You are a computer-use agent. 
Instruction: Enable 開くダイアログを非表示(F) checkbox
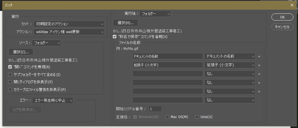point(10,82)
